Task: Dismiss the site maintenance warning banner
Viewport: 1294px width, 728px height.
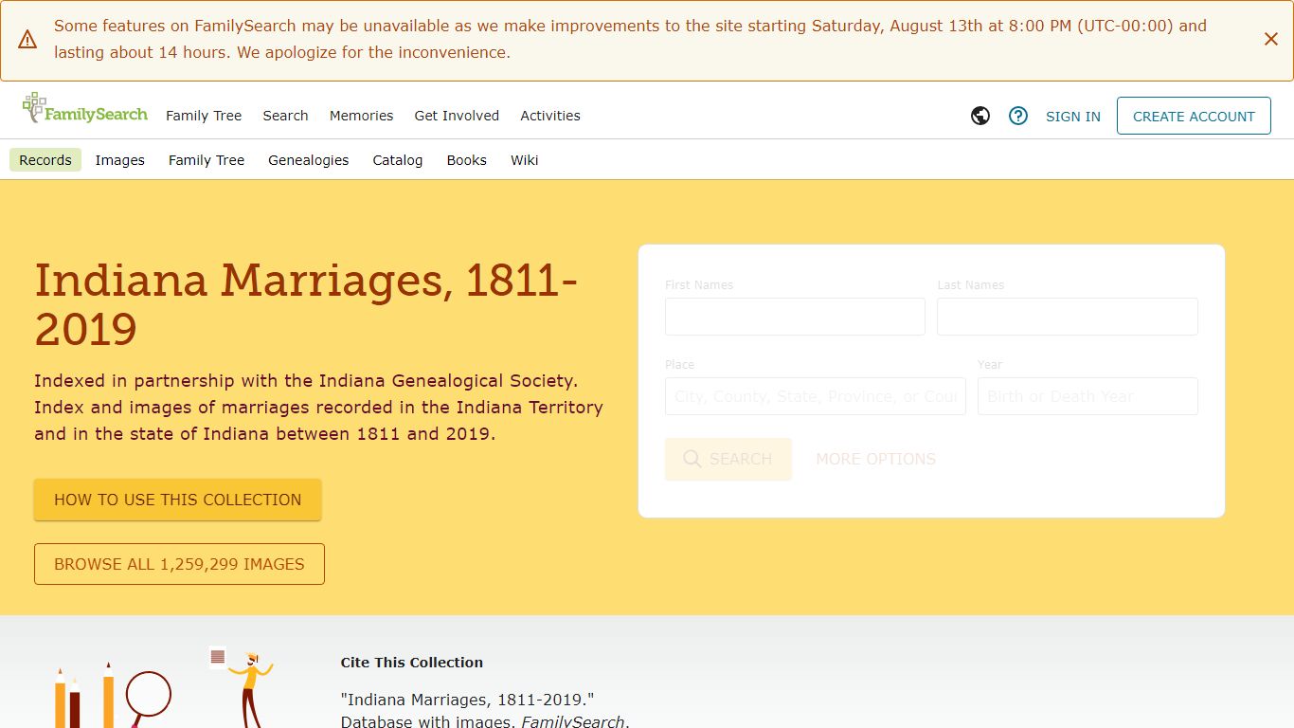Action: coord(1271,39)
